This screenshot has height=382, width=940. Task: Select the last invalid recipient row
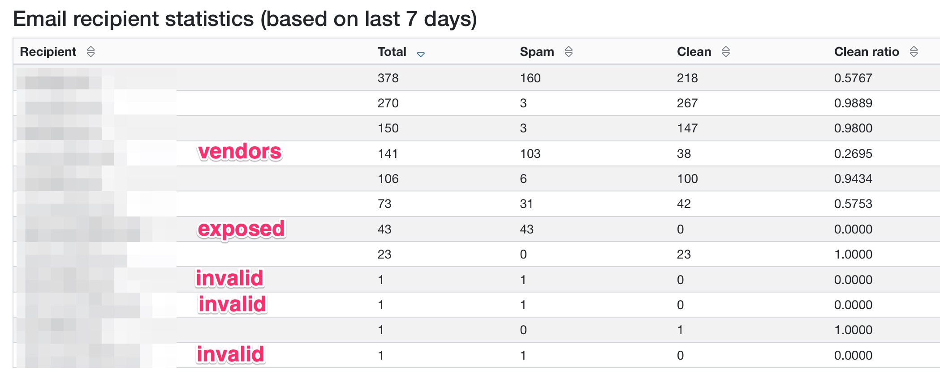tap(477, 355)
